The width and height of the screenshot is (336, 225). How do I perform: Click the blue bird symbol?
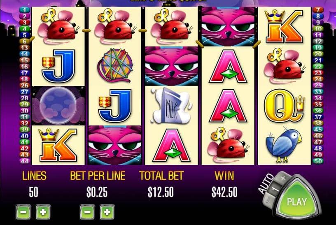tap(284, 145)
